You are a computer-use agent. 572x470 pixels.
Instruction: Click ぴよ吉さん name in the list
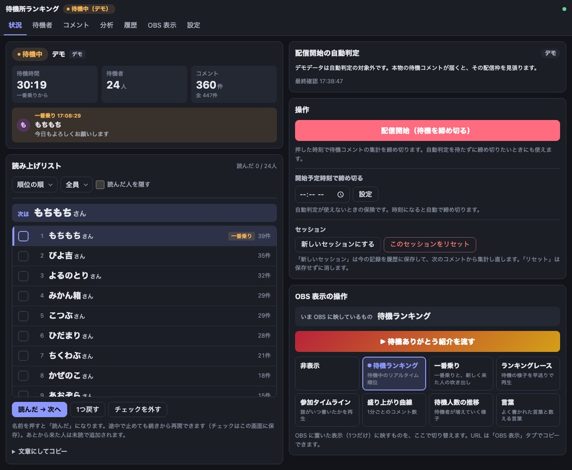pos(67,256)
